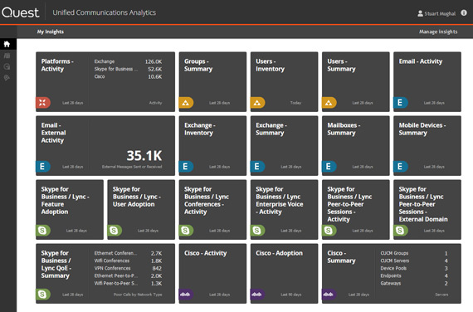Open the Platforms - Activity insight title
473x312 pixels.
pyautogui.click(x=57, y=65)
